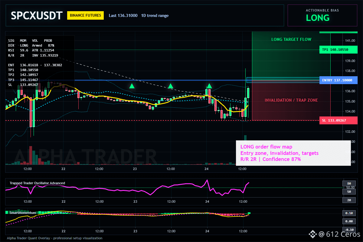Viewport: 363px width, 242px height.
Task: Click the green triangle signal above the 24 candle
Action: tap(209, 86)
